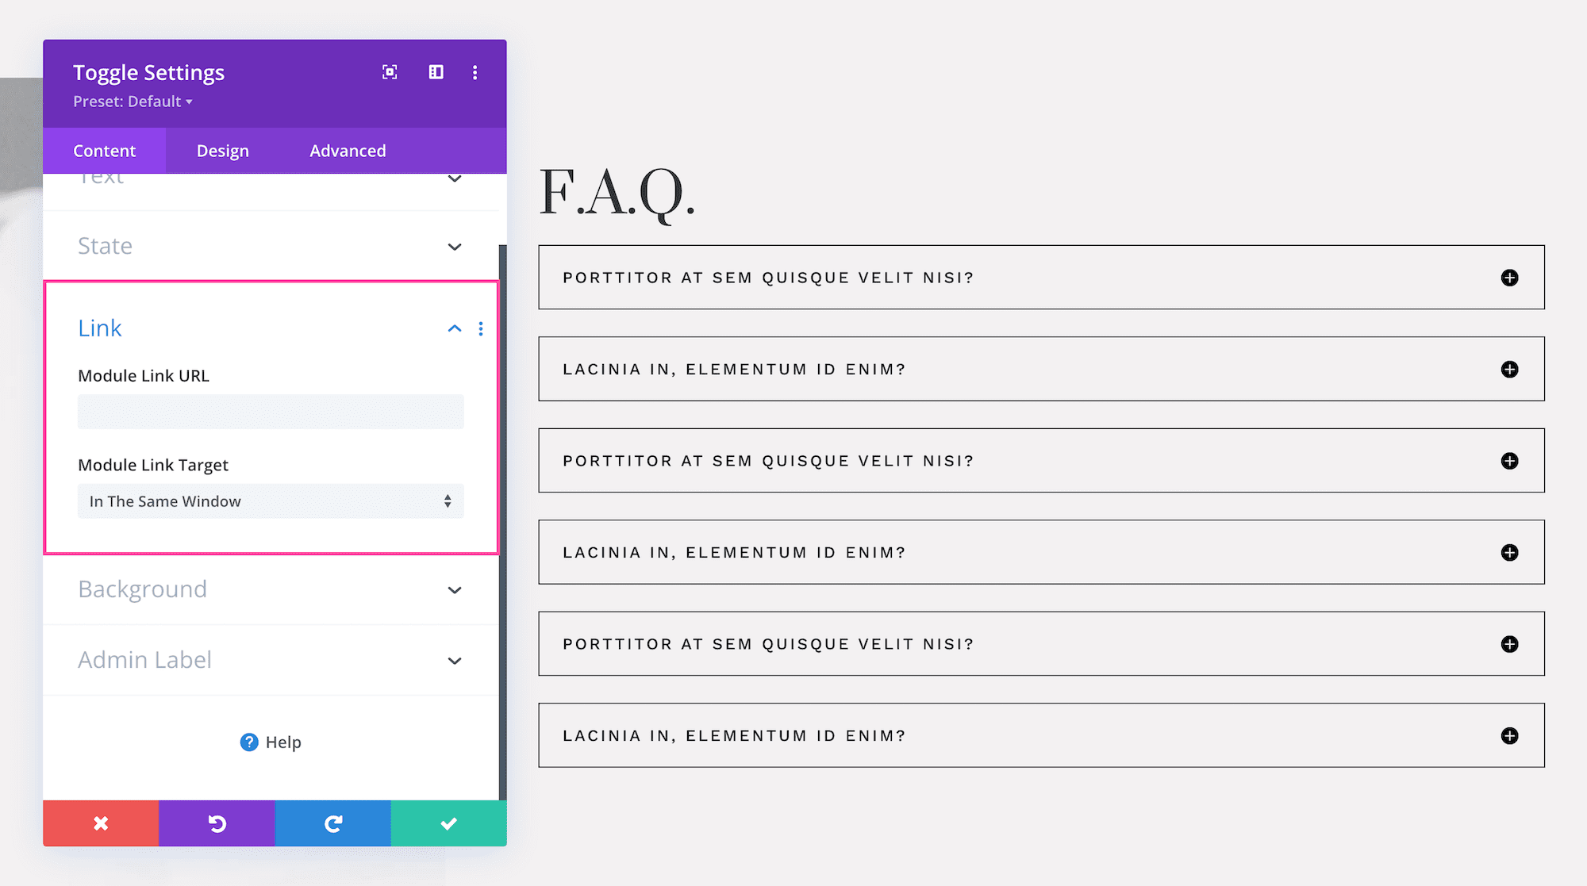Click the Link section three-dot options icon
Image resolution: width=1587 pixels, height=886 pixels.
pos(481,326)
